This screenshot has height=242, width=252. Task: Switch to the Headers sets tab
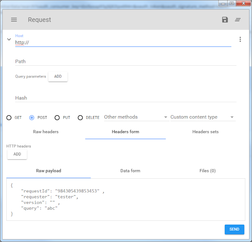point(205,132)
